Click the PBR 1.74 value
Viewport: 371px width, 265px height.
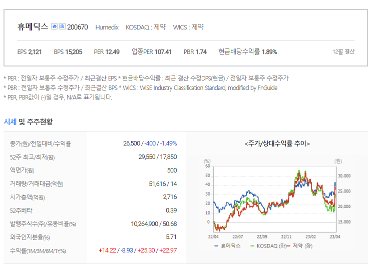pos(195,51)
